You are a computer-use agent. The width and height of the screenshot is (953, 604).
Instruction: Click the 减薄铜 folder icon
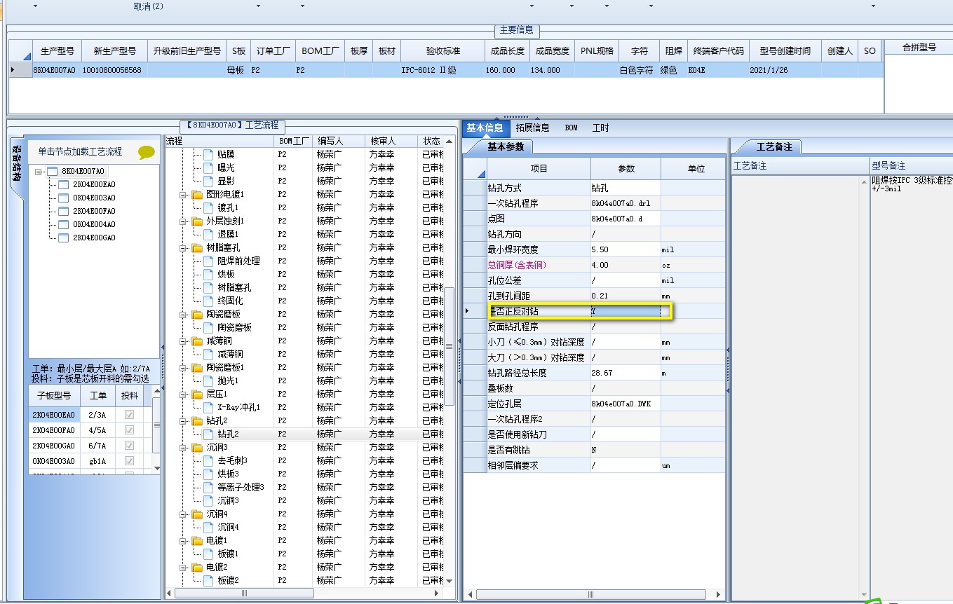[x=197, y=341]
